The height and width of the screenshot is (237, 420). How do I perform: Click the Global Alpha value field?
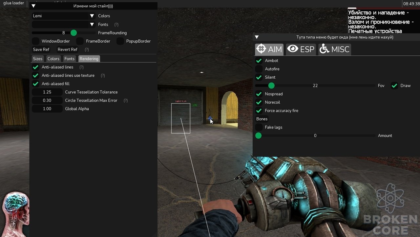pos(47,109)
